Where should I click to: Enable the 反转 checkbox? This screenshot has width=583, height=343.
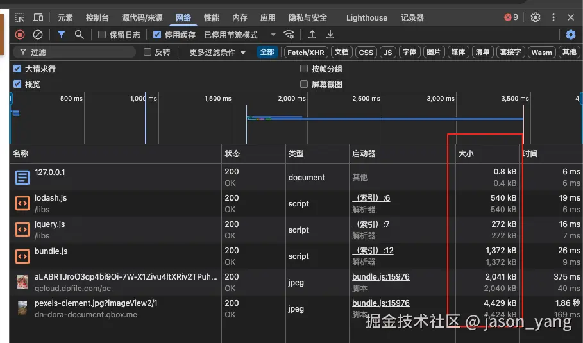[x=148, y=52]
